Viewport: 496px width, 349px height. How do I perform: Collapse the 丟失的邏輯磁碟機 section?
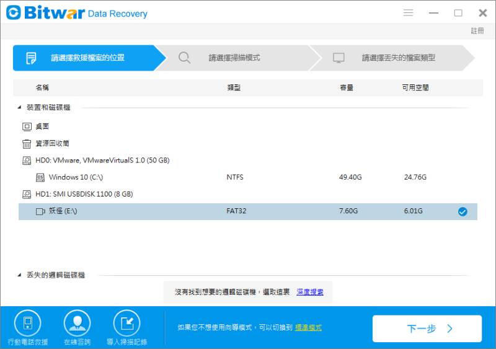pyautogui.click(x=19, y=275)
